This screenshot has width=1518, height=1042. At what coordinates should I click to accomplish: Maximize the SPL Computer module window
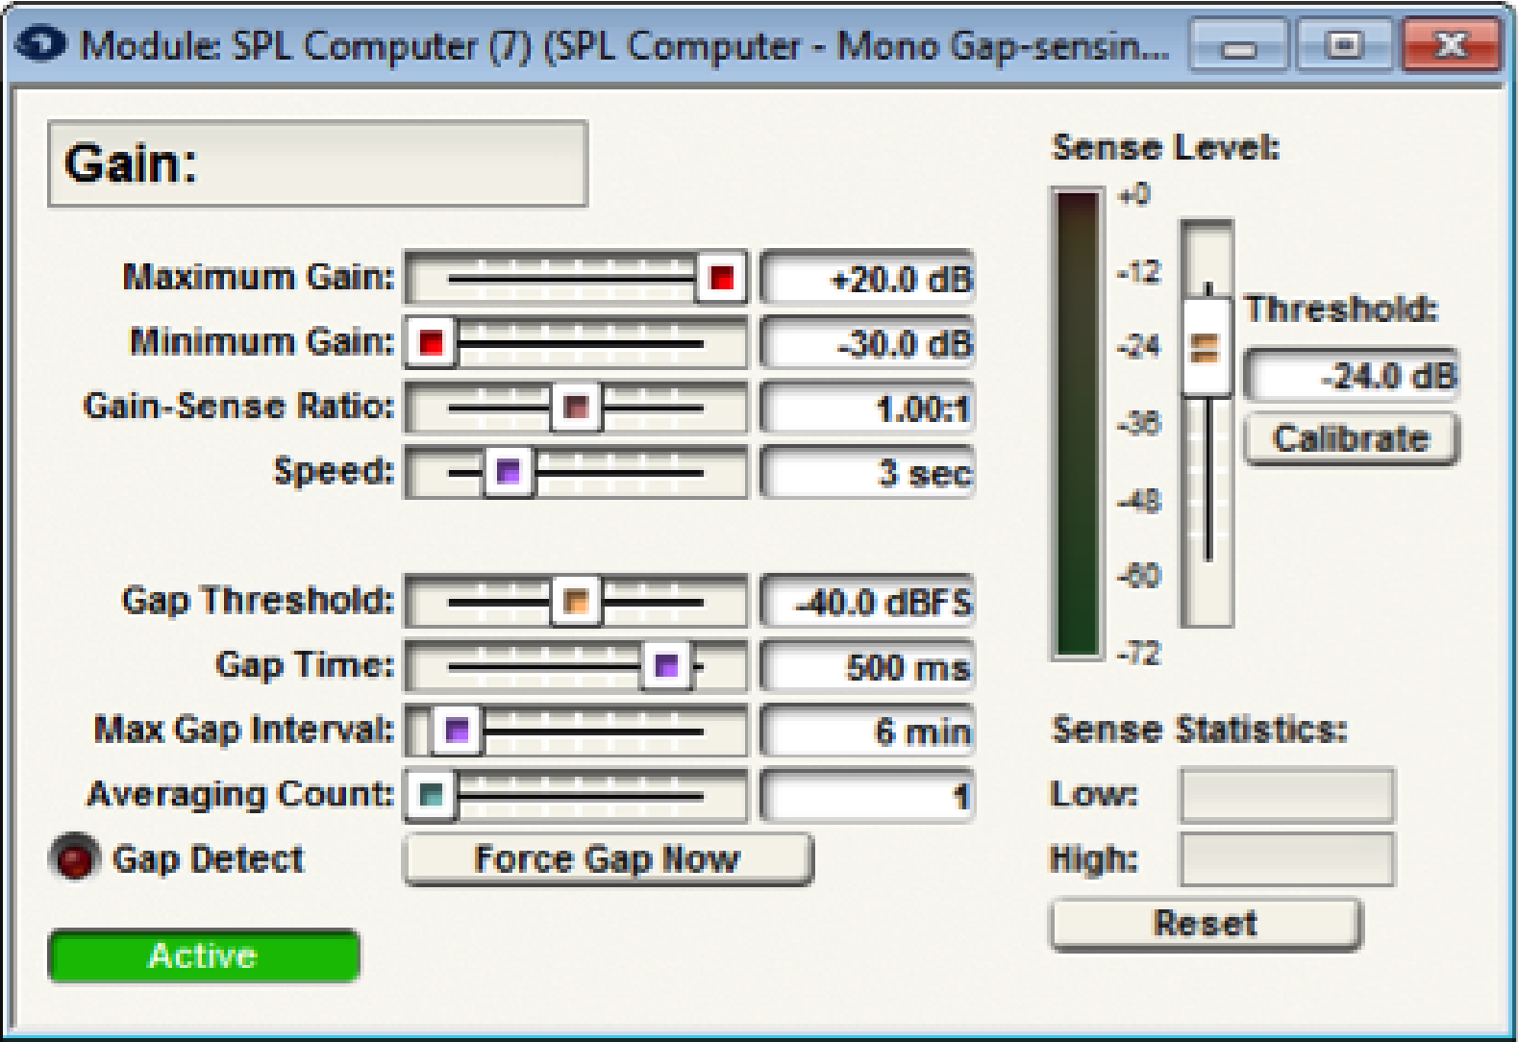coord(1344,45)
